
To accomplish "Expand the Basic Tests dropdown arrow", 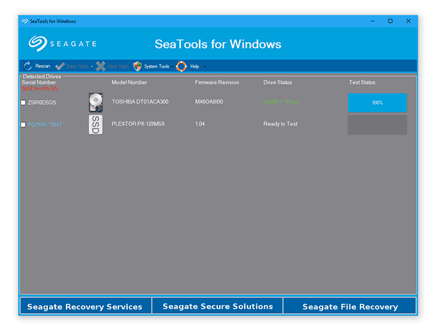I will (91, 67).
